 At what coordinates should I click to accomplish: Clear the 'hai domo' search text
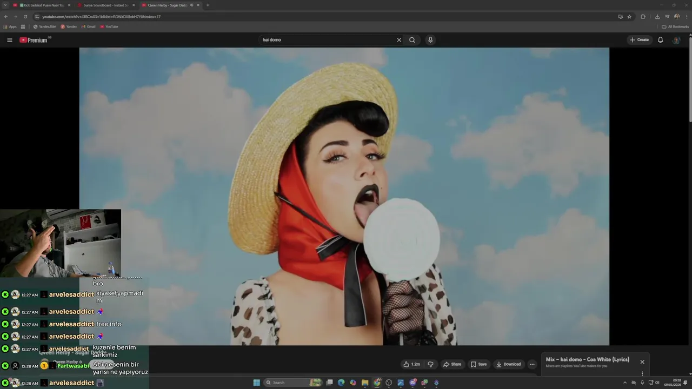(399, 40)
